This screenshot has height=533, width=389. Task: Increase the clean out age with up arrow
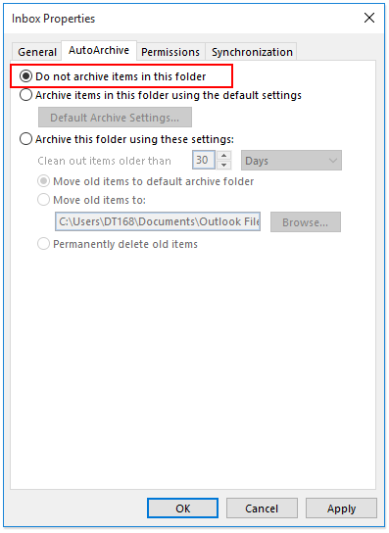point(223,156)
